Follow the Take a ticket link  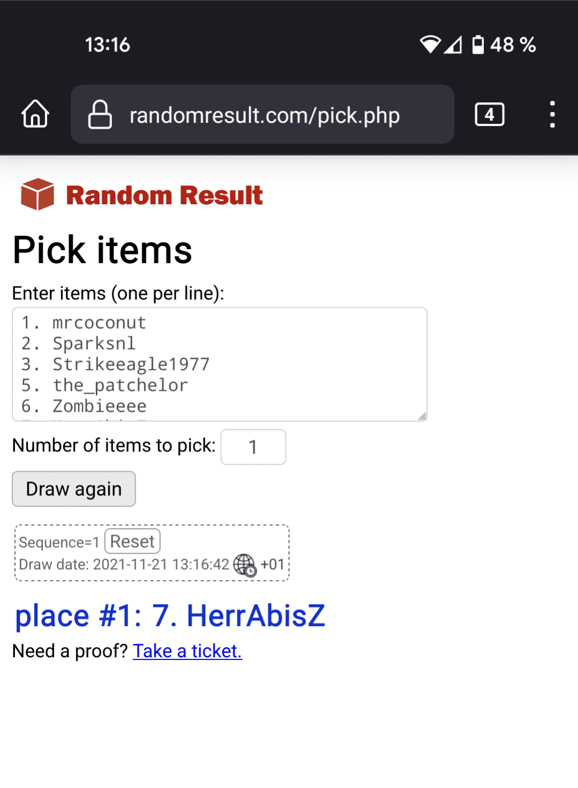click(187, 651)
